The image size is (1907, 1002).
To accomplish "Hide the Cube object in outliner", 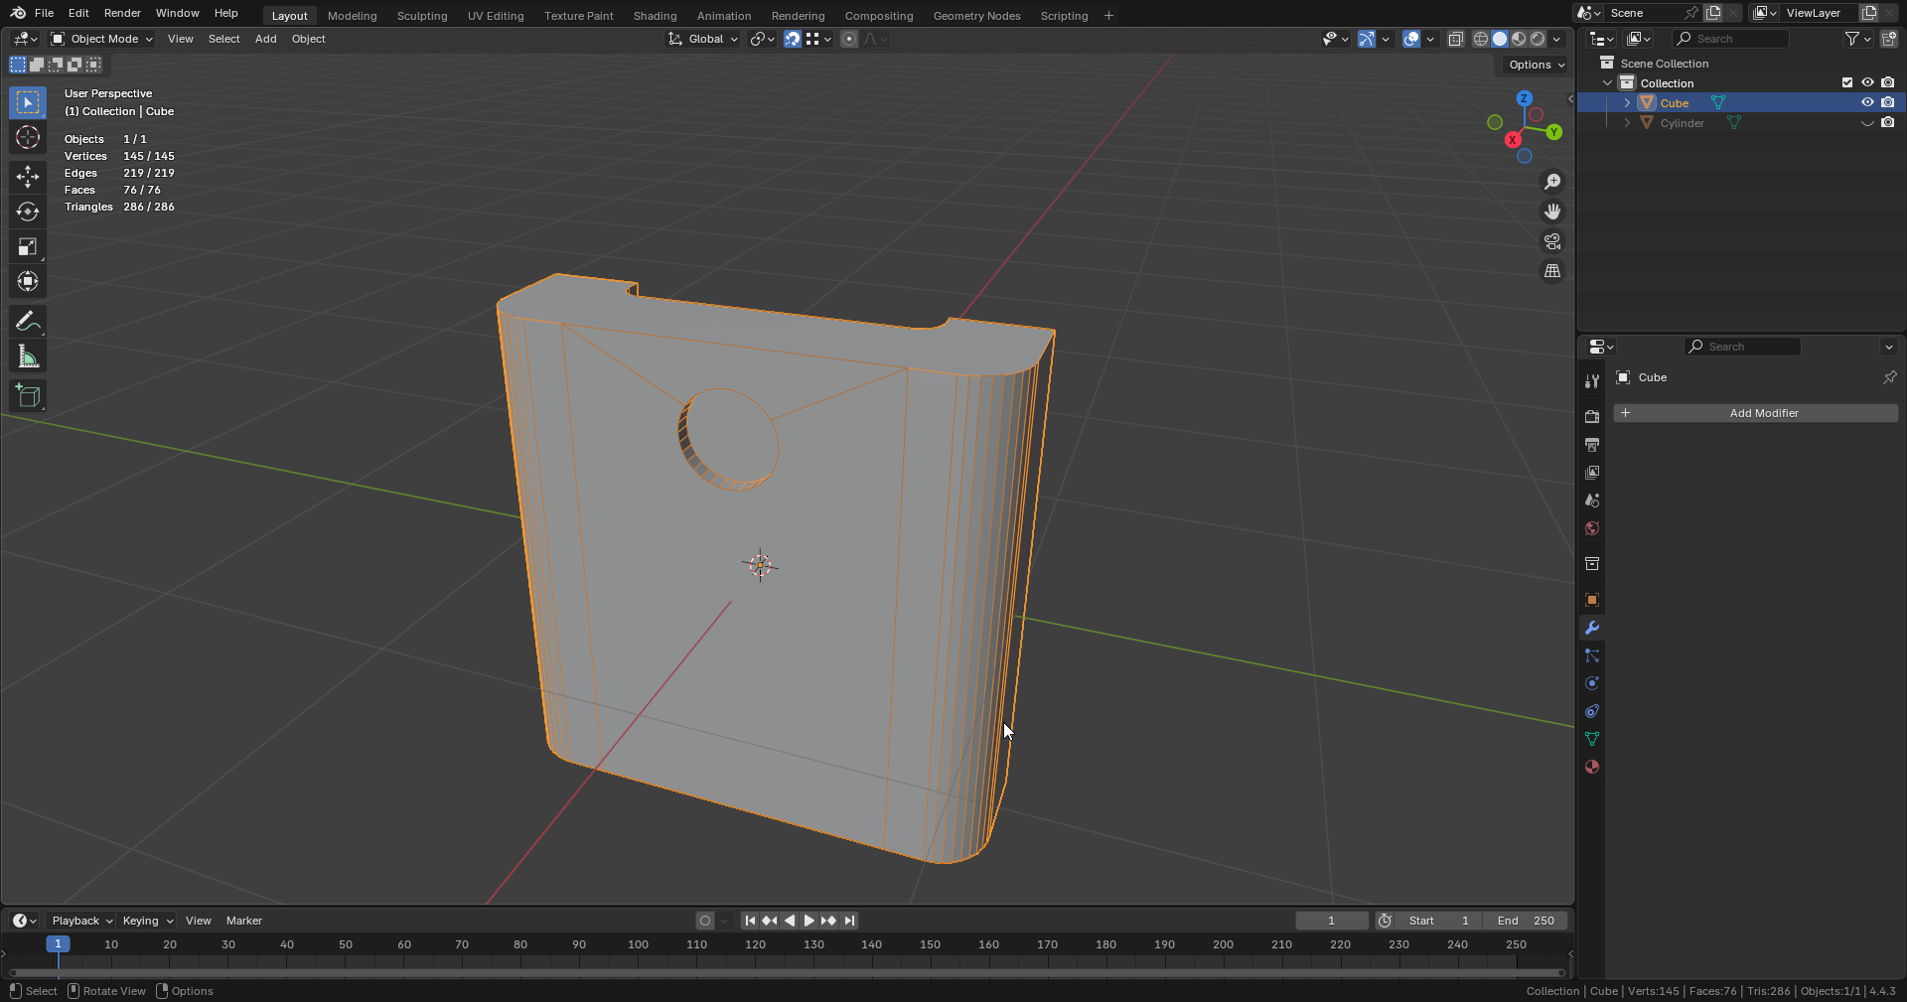I will 1867,103.
